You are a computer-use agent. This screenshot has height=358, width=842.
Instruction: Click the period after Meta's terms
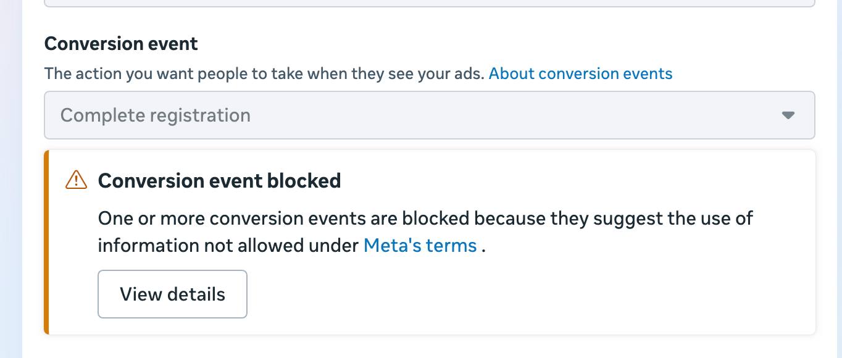click(x=484, y=246)
